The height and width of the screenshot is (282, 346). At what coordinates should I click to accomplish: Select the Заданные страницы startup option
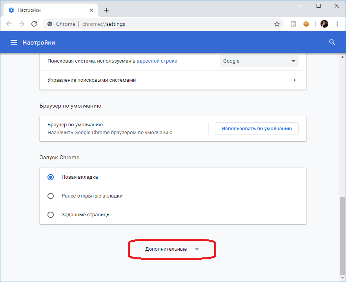(50, 214)
